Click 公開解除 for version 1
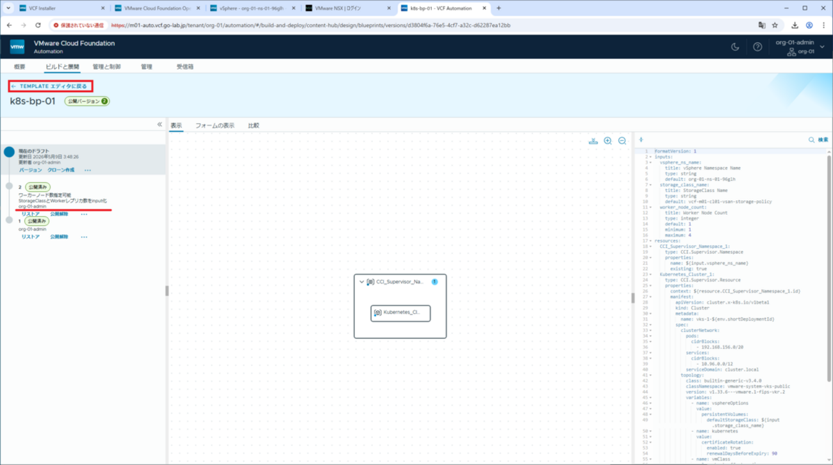833x465 pixels. 59,237
